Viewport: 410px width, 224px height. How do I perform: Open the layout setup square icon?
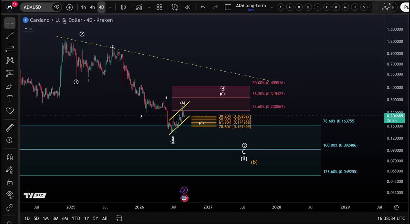click(228, 7)
